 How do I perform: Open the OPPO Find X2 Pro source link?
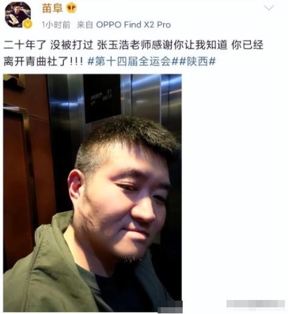[x=133, y=25]
